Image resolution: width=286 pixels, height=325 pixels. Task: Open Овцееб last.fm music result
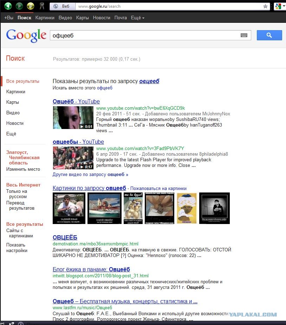pyautogui.click(x=125, y=301)
